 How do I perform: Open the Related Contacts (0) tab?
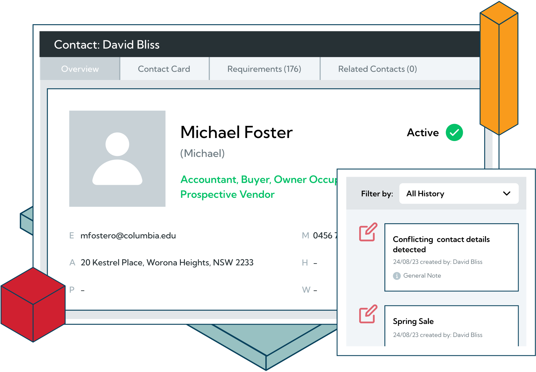pyautogui.click(x=377, y=69)
